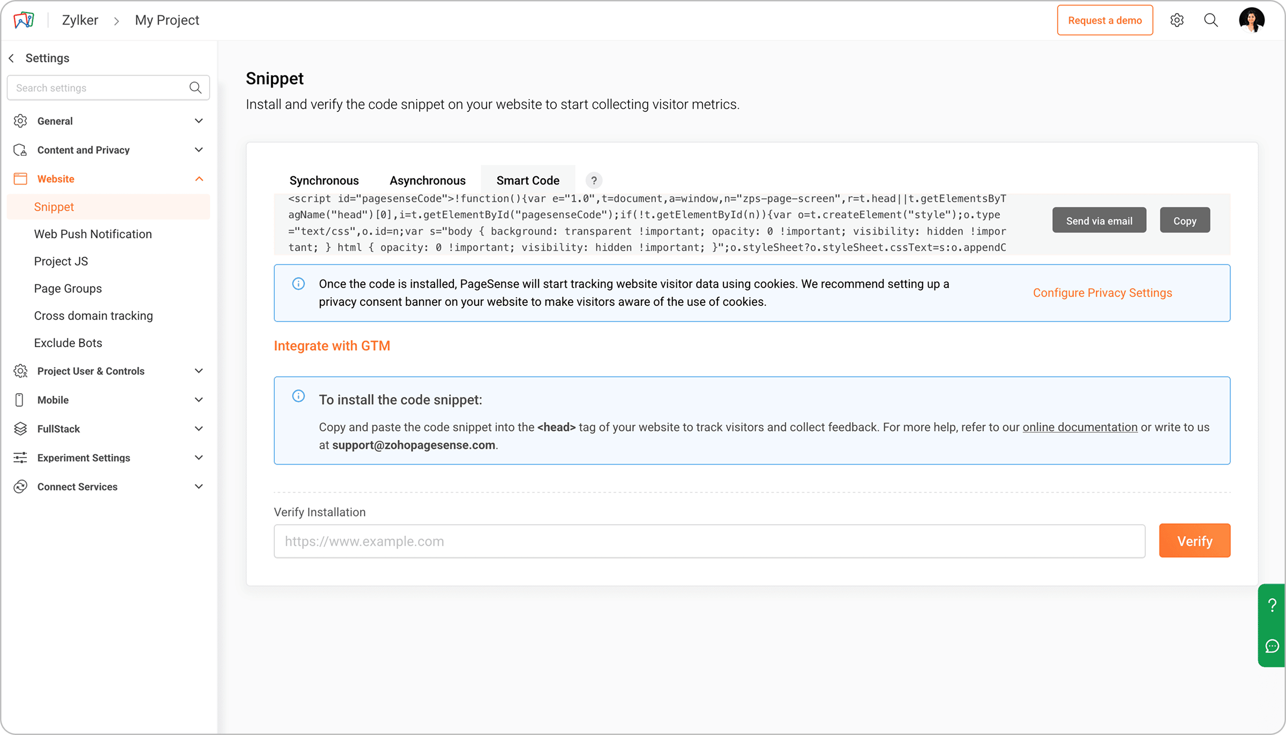Open the green chat bubble widget
The width and height of the screenshot is (1286, 735).
point(1272,646)
